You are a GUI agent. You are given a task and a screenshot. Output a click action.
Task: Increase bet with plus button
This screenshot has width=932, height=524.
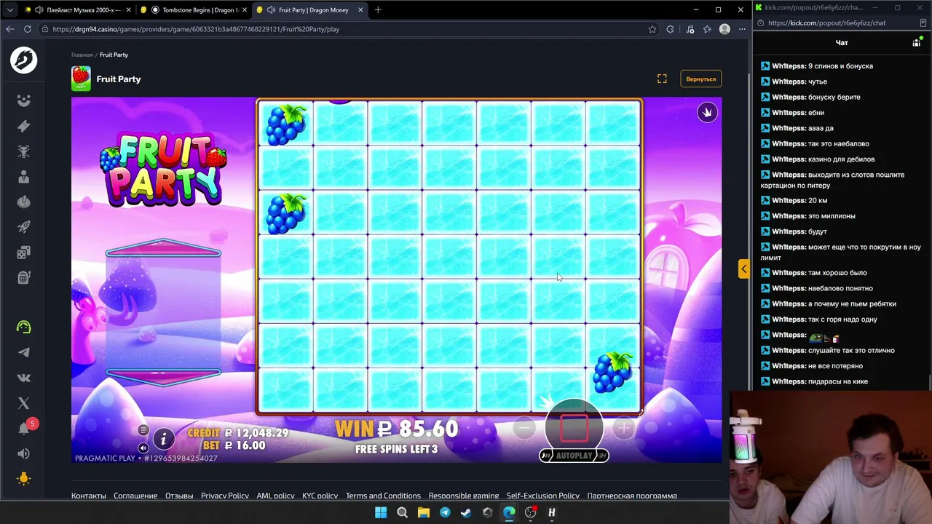point(623,428)
